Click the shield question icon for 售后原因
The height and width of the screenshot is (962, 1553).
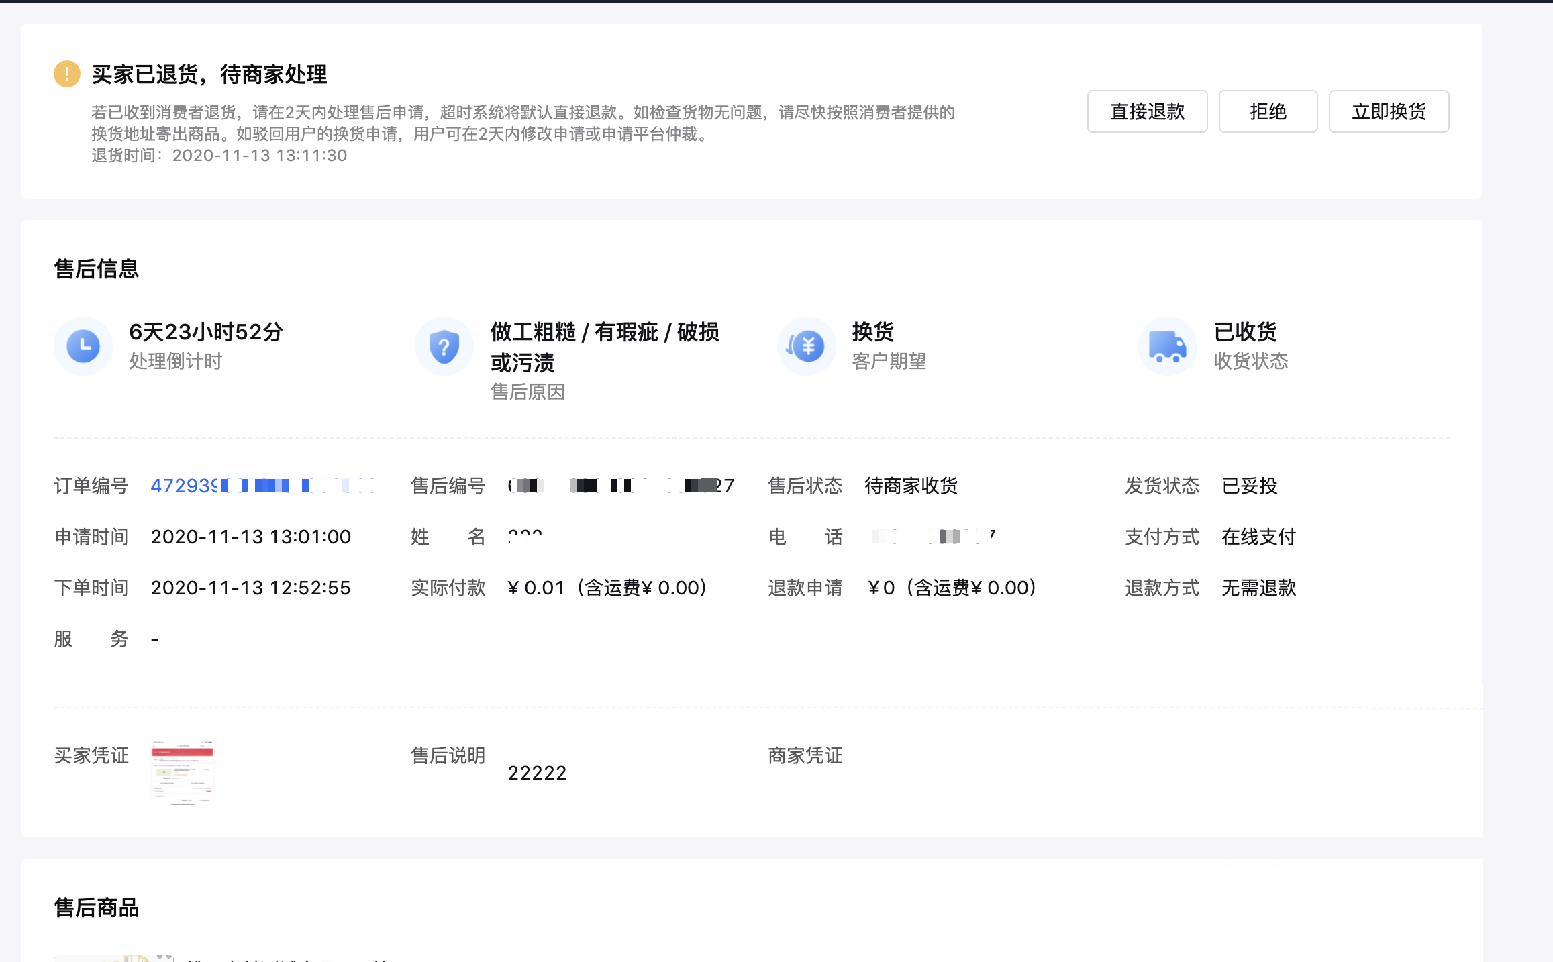[444, 346]
